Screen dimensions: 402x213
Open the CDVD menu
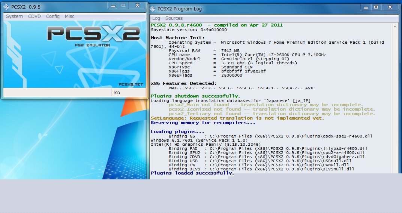coord(34,16)
